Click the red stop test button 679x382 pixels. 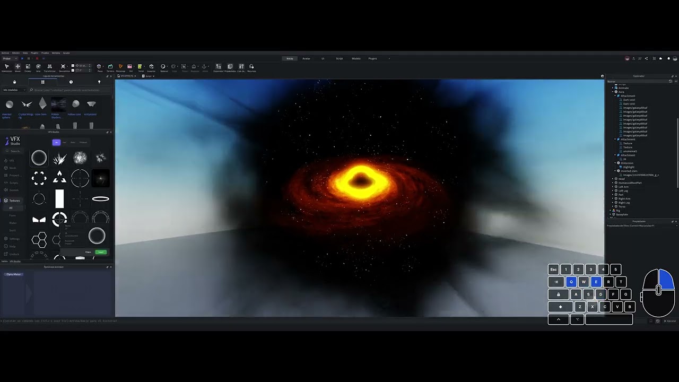tap(37, 58)
